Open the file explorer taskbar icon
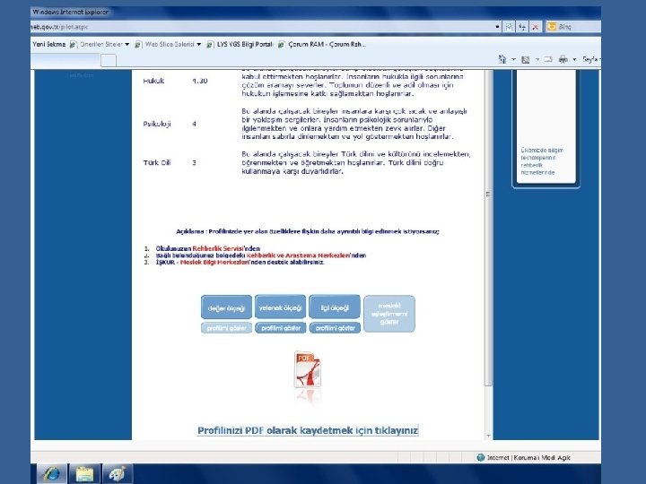Viewport: 646px width, 484px height. pyautogui.click(x=84, y=474)
